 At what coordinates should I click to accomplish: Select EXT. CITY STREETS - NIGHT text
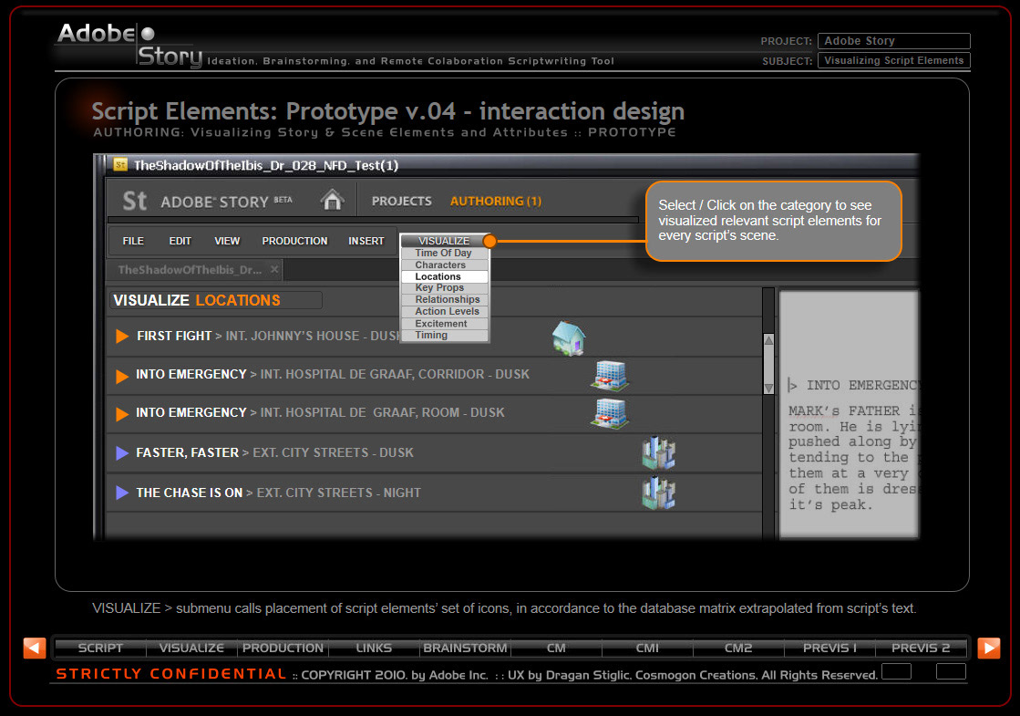tap(339, 493)
